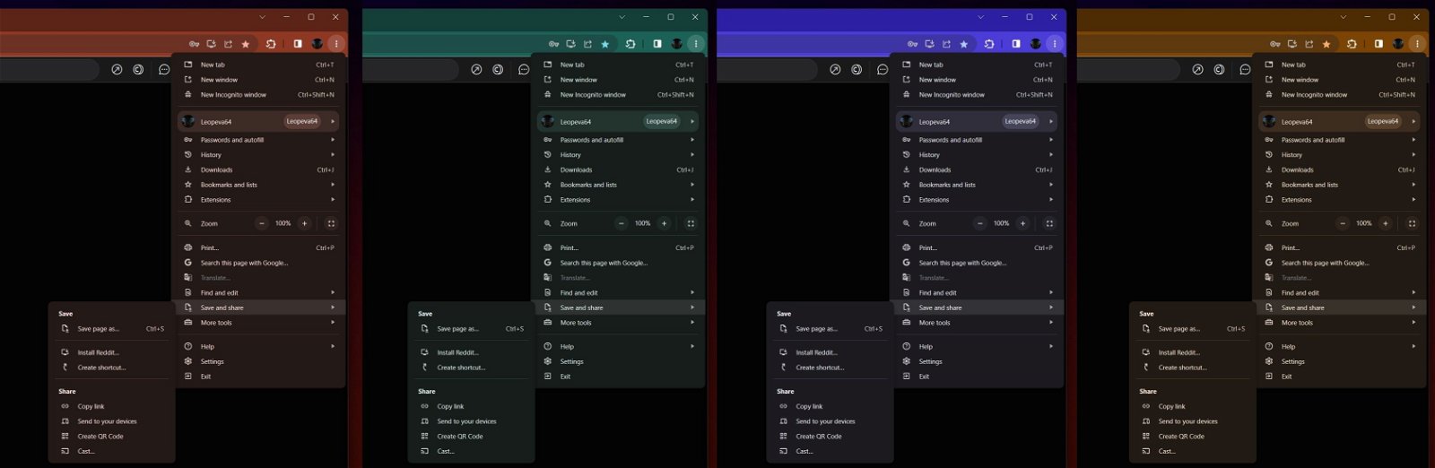Select New Incognito window in green window menu
Viewport: 1435px width, 468px height.
click(619, 94)
